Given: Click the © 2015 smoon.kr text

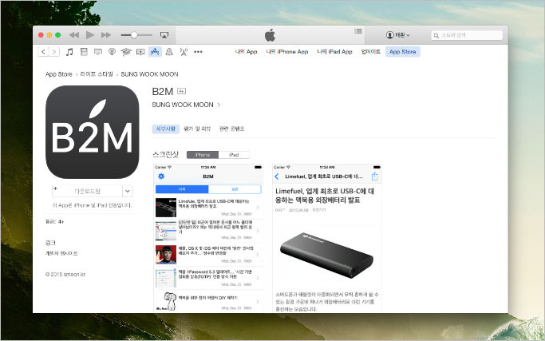Looking at the screenshot, I should tap(65, 274).
